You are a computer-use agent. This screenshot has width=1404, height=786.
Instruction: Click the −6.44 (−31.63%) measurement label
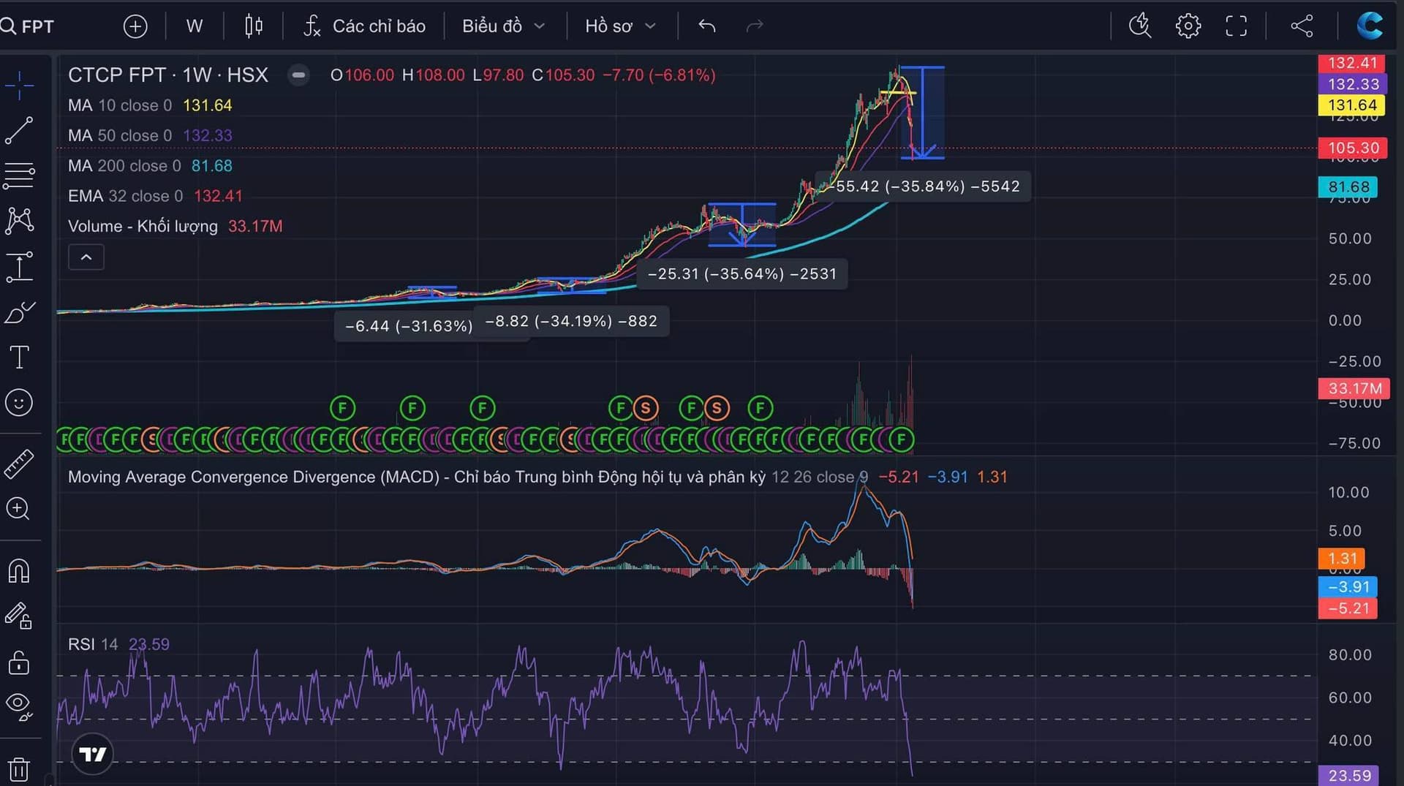(409, 326)
